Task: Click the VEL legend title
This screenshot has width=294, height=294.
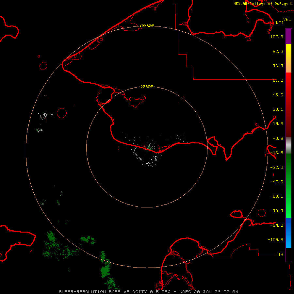Action: click(287, 20)
